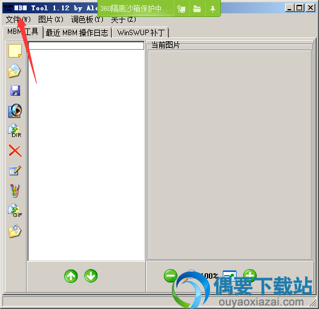Image resolution: width=319 pixels, height=309 pixels.
Task: Move item down with green arrow
Action: tap(91, 276)
